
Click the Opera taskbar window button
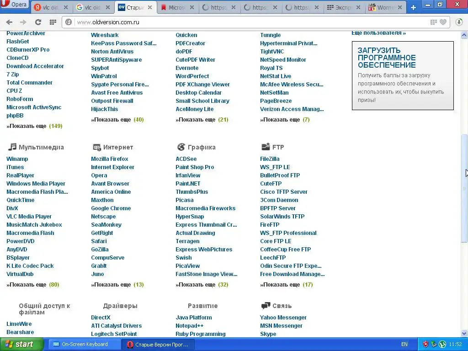158,345
